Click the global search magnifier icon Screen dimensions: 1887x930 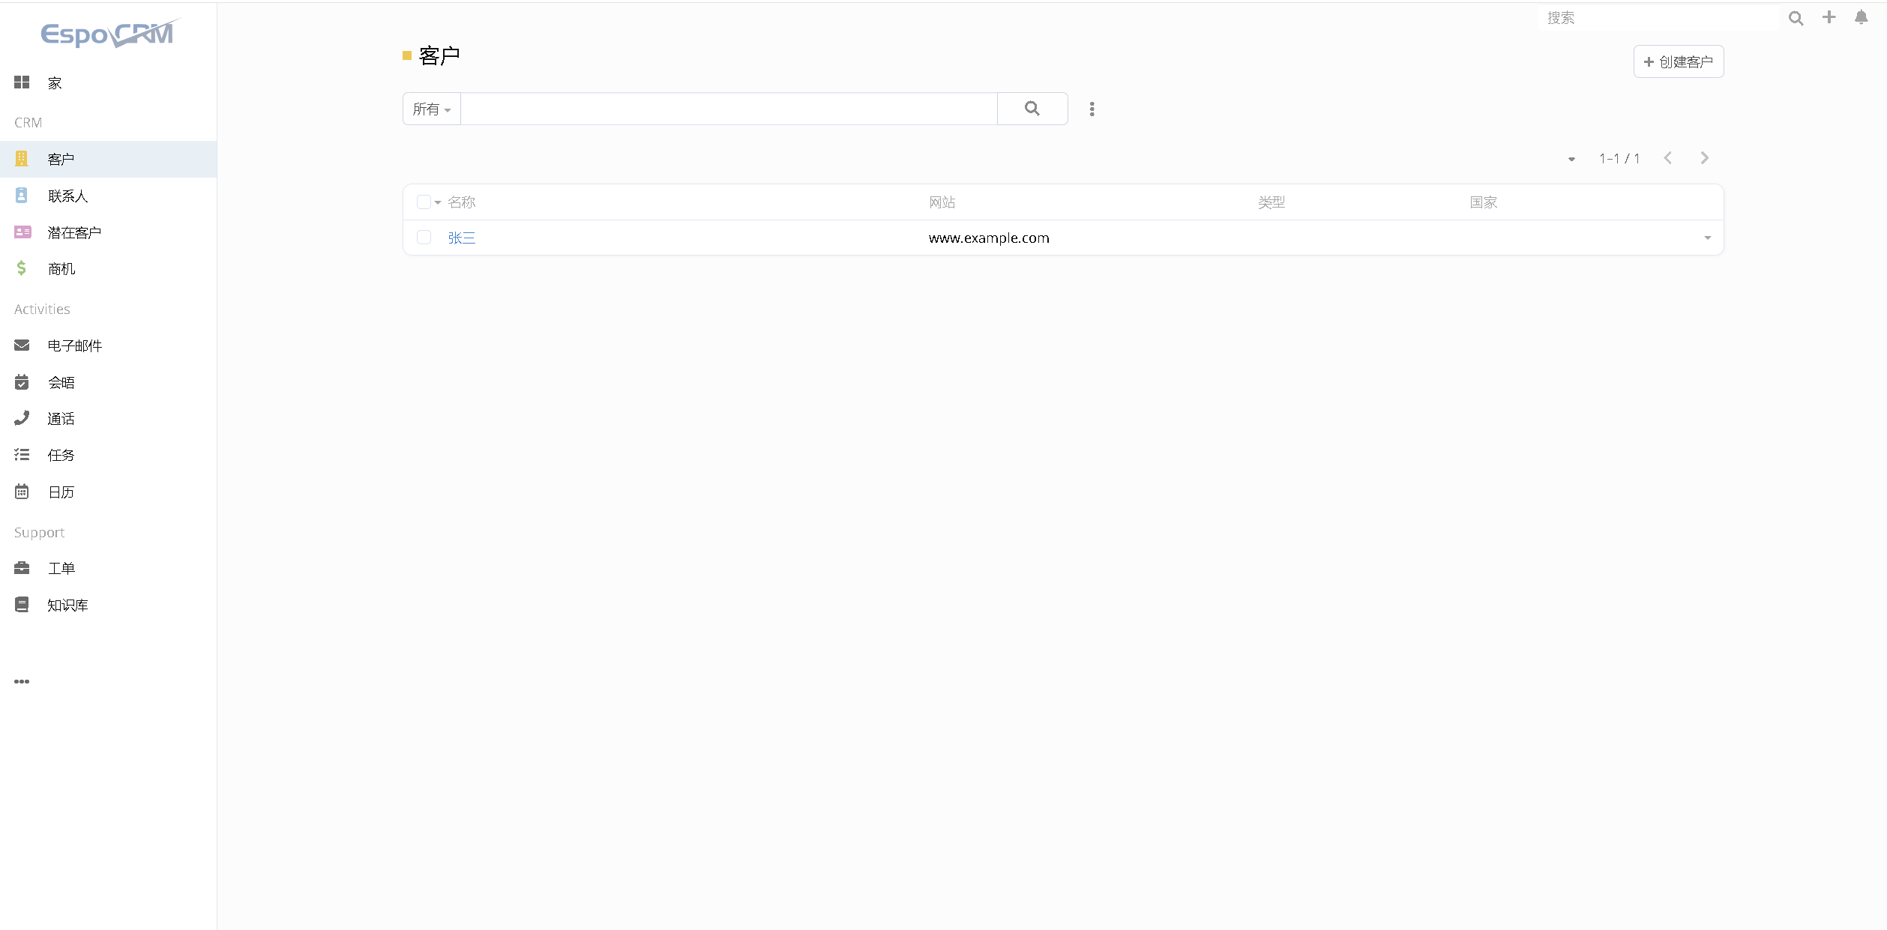[x=1796, y=18]
